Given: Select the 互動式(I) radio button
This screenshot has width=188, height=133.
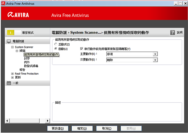Looking at the screenshot, I should pos(56,44).
